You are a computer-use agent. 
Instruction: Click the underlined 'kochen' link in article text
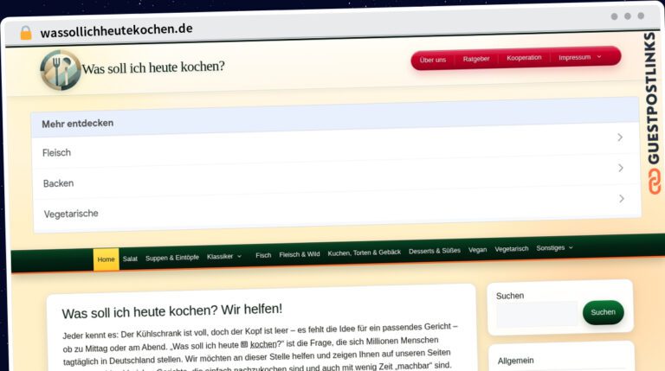point(263,344)
